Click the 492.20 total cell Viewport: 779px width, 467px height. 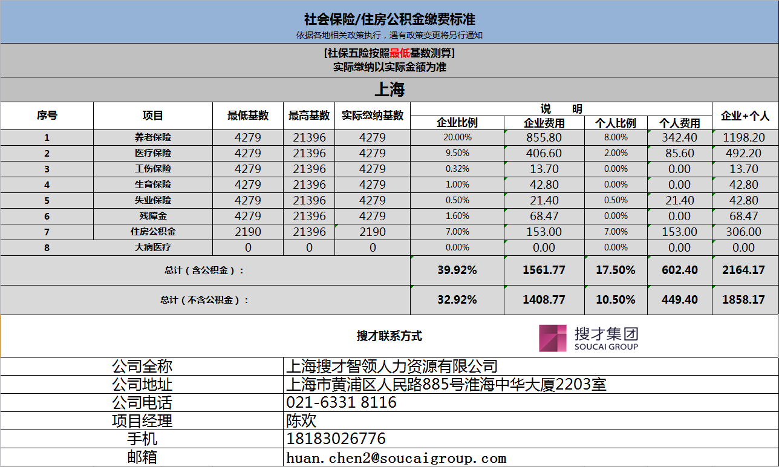744,153
